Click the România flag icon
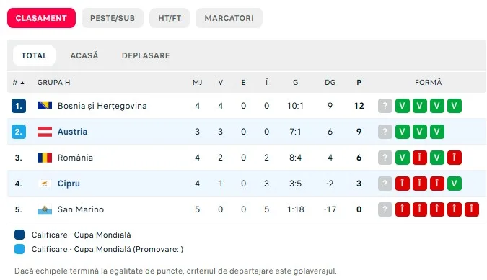 (45, 158)
